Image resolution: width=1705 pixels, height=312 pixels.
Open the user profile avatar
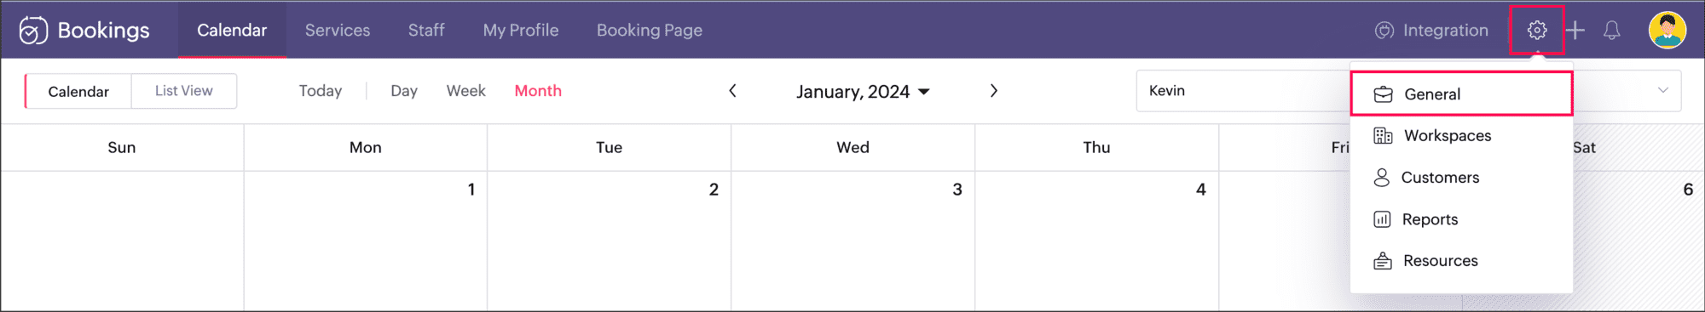(x=1667, y=31)
